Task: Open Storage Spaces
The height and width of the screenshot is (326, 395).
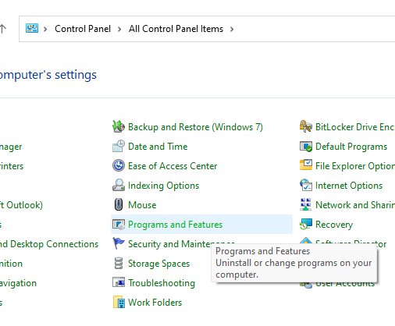Action: point(158,264)
